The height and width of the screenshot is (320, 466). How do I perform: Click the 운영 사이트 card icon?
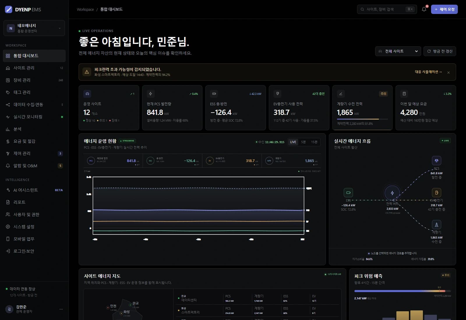coord(87,94)
